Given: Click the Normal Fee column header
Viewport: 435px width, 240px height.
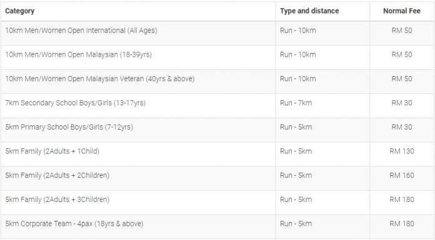Looking at the screenshot, I should coord(402,11).
